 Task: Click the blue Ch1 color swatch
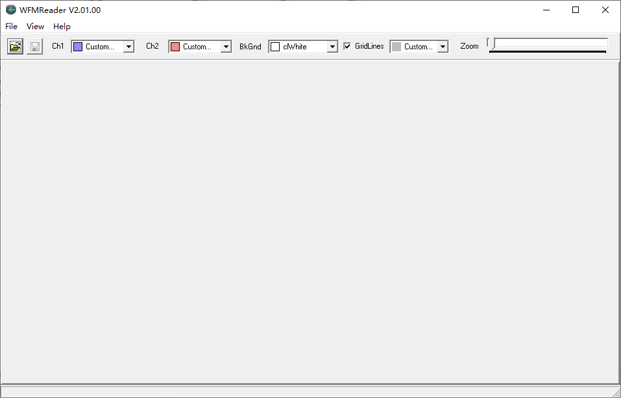point(78,47)
